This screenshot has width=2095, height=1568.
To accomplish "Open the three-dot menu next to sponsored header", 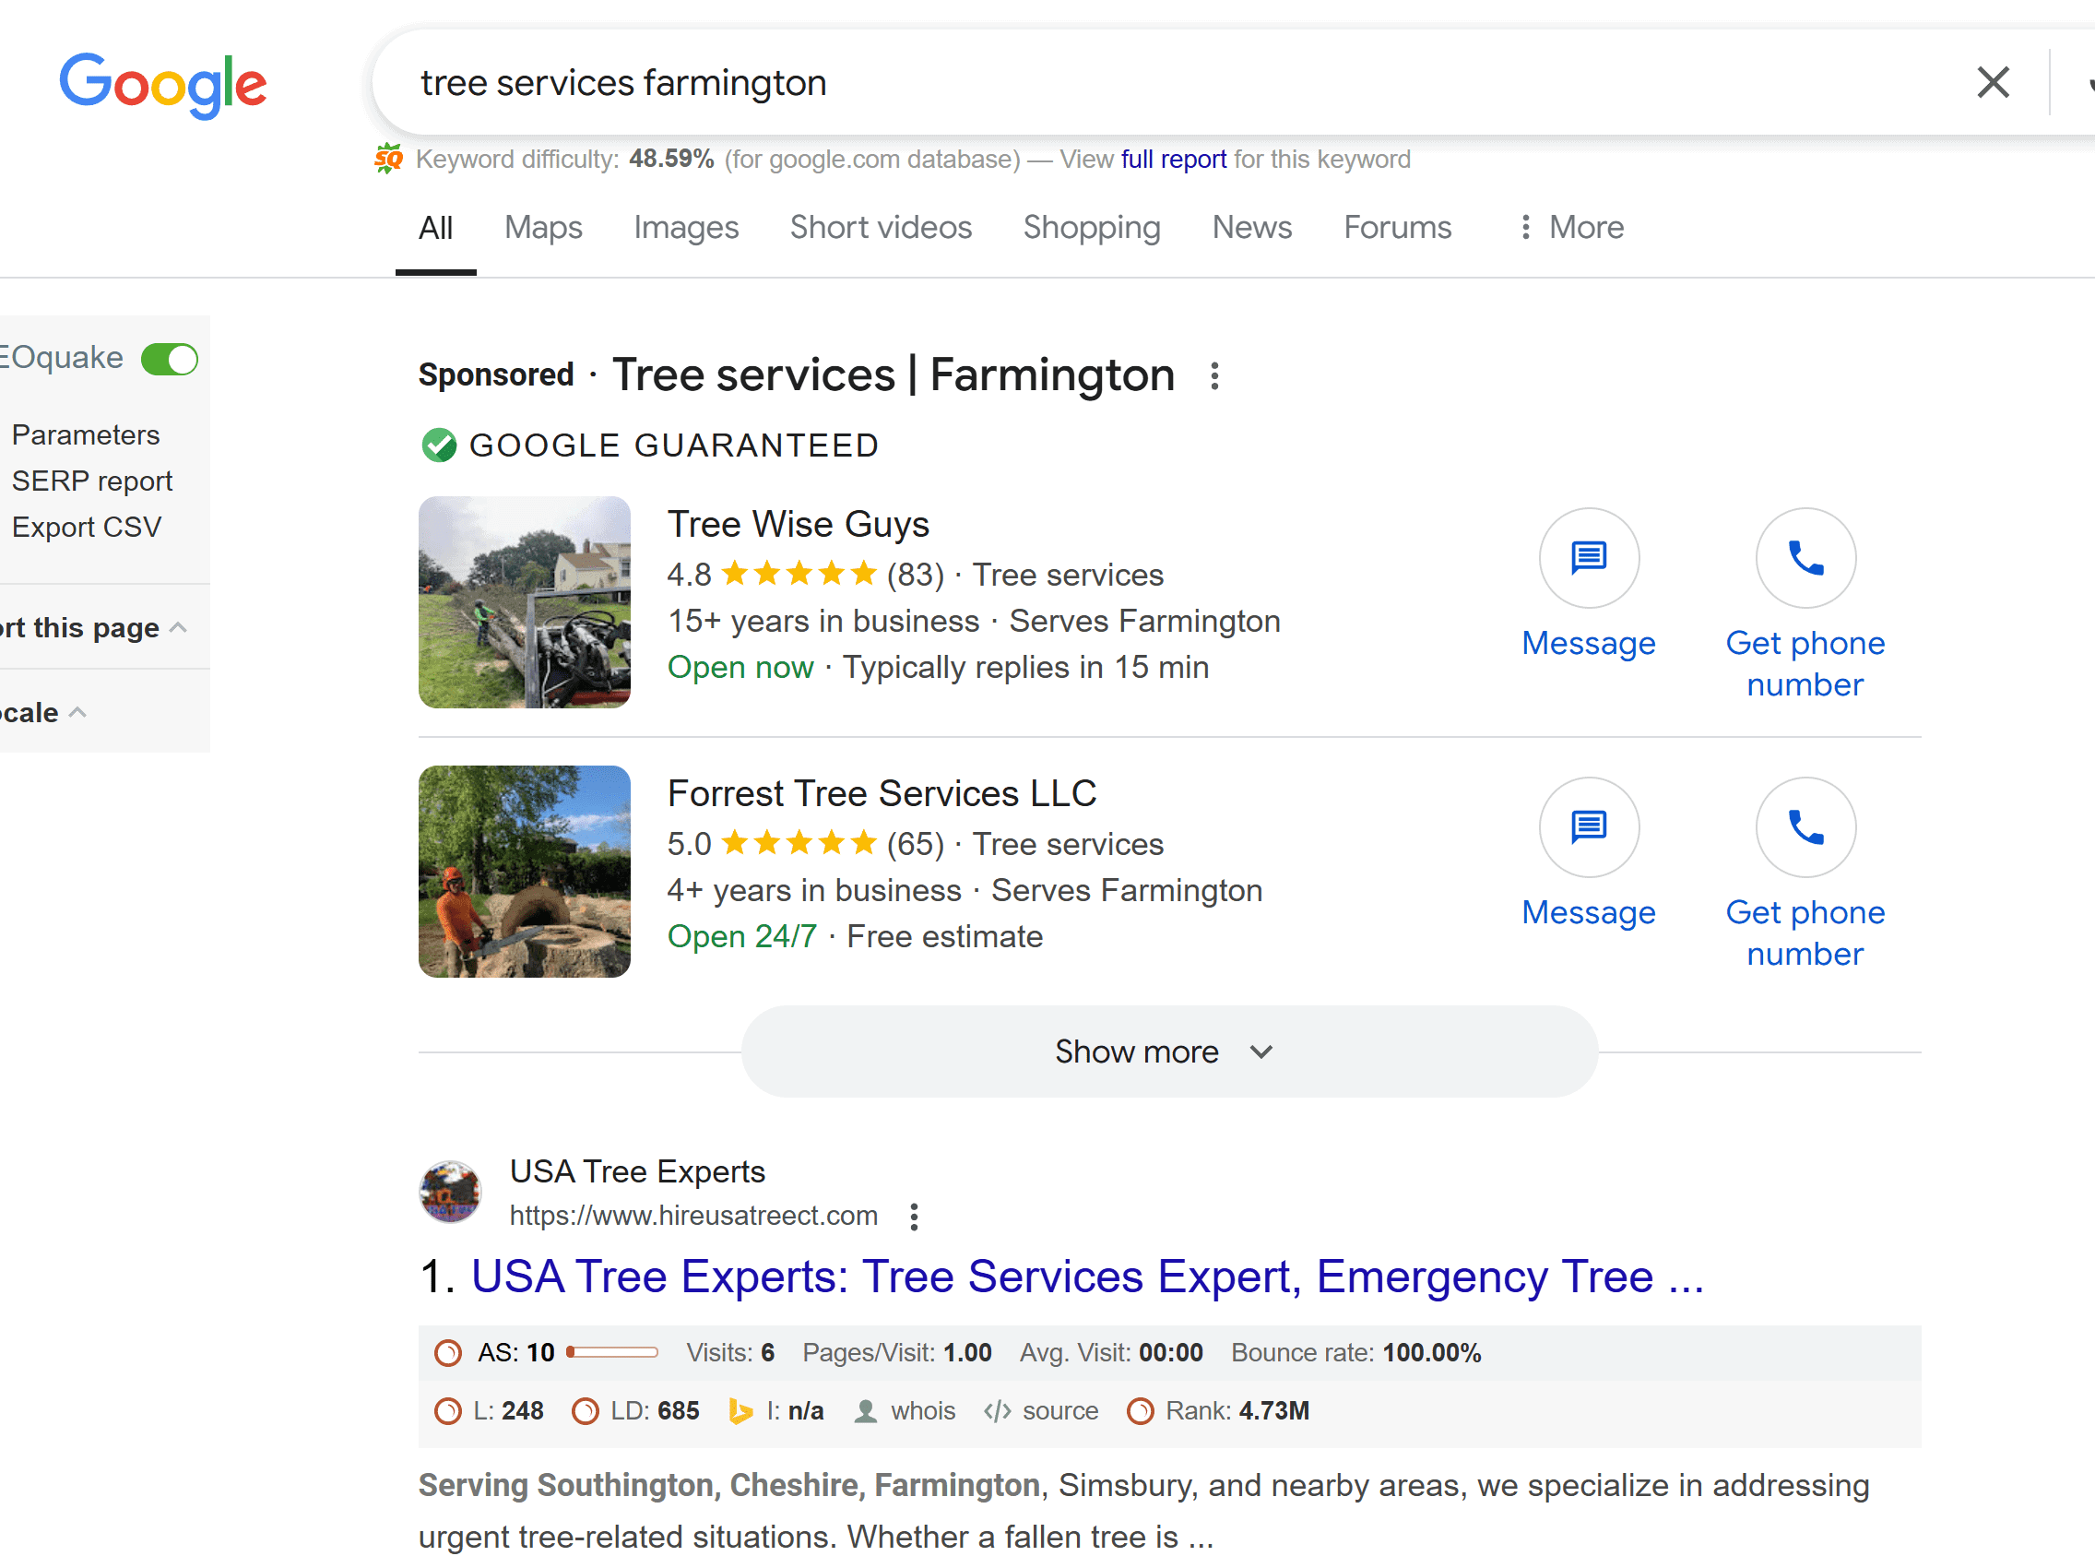I will pyautogui.click(x=1214, y=375).
